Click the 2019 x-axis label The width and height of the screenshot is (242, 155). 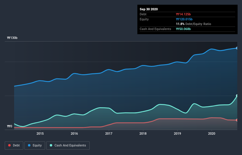click(x=177, y=133)
